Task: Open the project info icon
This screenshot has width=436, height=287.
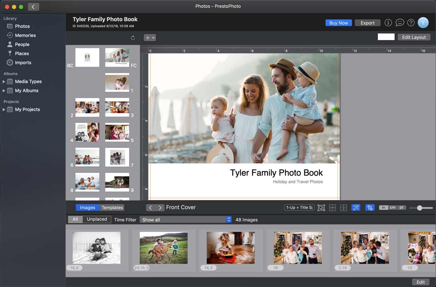Action: tap(388, 23)
